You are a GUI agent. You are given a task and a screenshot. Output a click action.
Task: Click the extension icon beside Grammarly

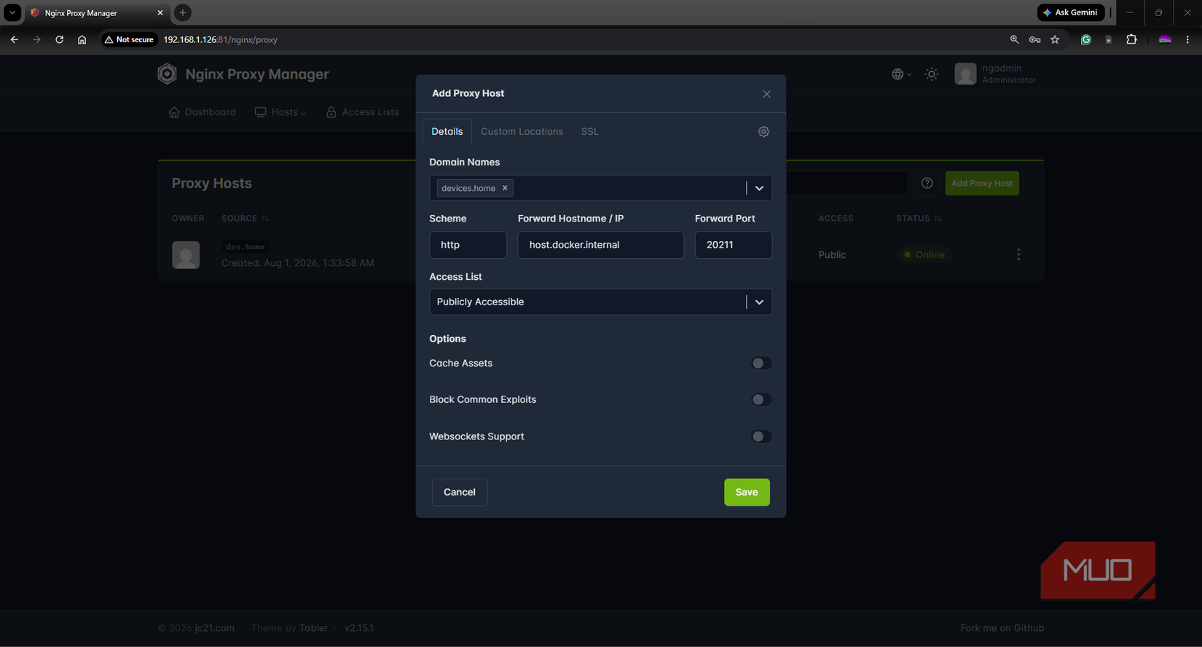(x=1108, y=39)
